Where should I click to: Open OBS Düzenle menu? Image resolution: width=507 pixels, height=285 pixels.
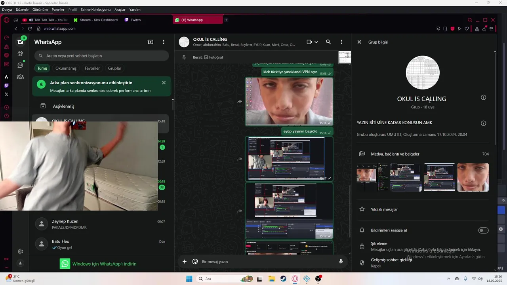pos(22,9)
